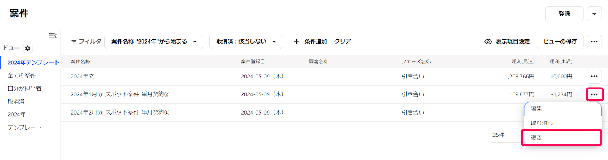The width and height of the screenshot is (608, 160).
Task: Open the 取消済：該当しない filter dropdown
Action: coord(246,42)
